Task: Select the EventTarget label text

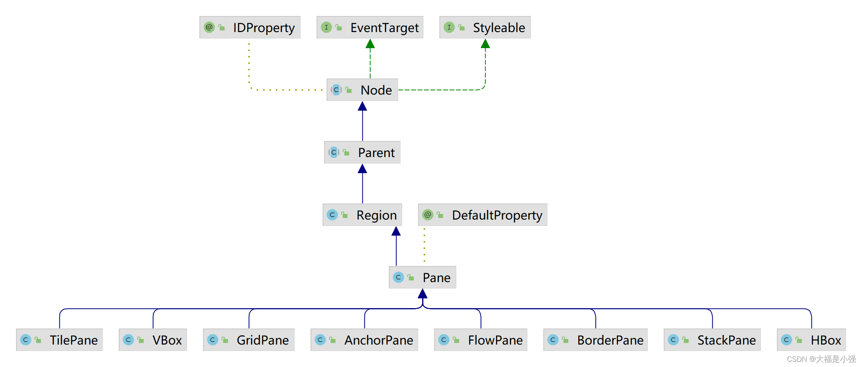Action: [x=384, y=28]
